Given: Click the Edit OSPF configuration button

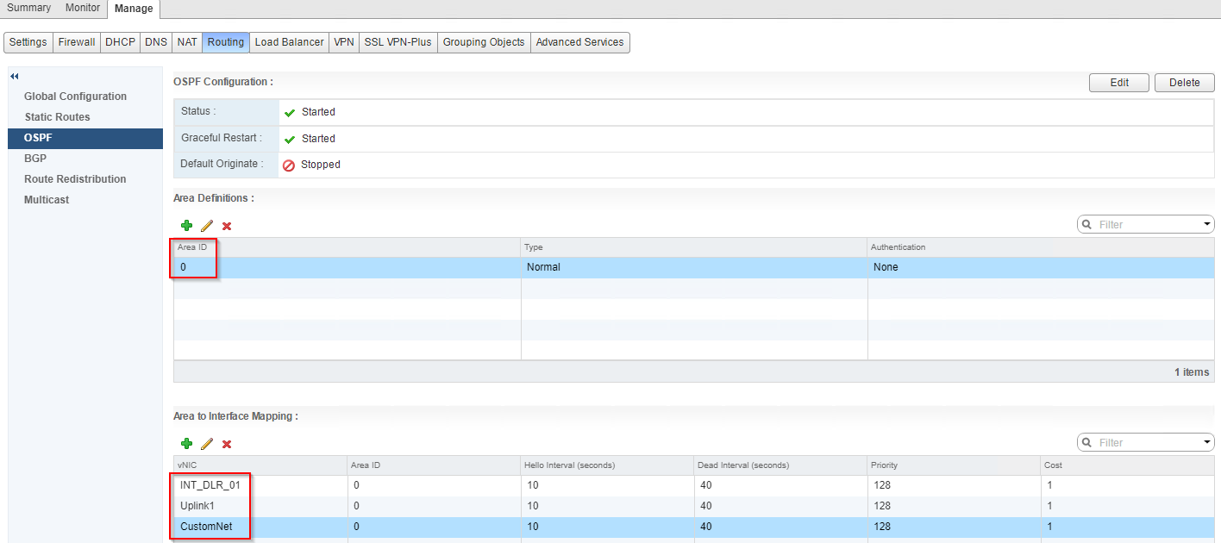Looking at the screenshot, I should 1119,83.
